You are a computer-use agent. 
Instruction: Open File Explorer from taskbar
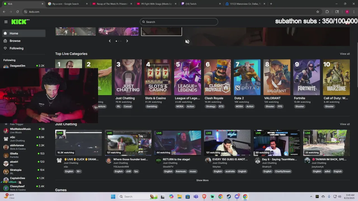(x=179, y=197)
